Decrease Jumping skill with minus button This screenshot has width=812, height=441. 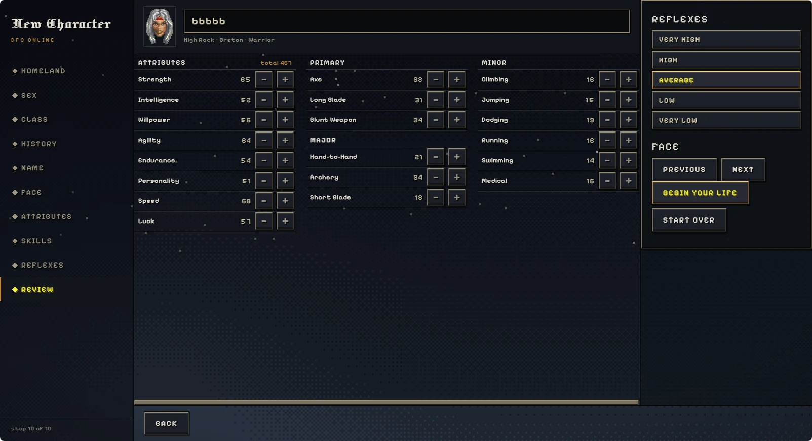(x=607, y=100)
